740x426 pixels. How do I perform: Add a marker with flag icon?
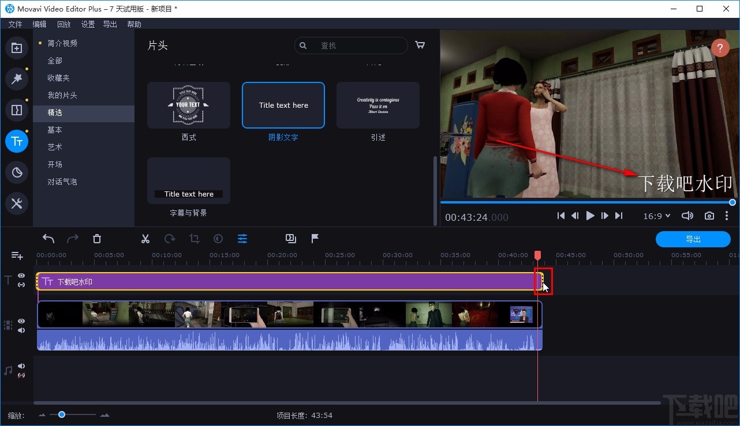click(x=315, y=238)
